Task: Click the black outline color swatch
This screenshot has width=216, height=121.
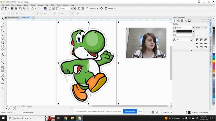Action: (184, 31)
